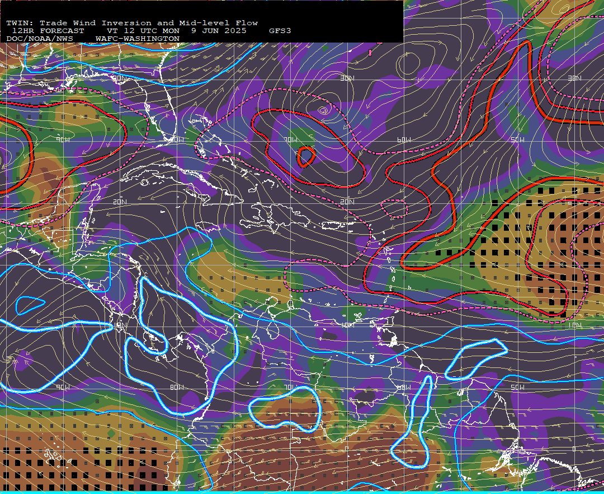The height and width of the screenshot is (494, 604).
Task: Click the 70W label beside the small red contour
Action: coord(291,139)
